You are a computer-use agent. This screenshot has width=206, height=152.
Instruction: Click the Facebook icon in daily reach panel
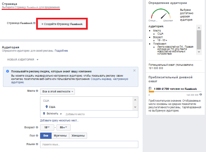tap(150, 89)
